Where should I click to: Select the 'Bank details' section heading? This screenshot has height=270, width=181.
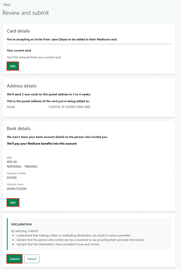[19, 128]
